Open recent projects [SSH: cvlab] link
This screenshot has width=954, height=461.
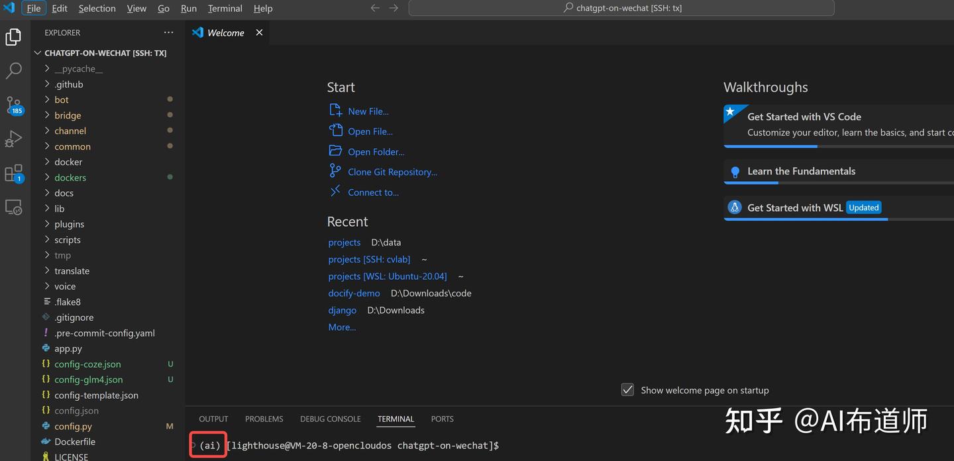pos(369,259)
